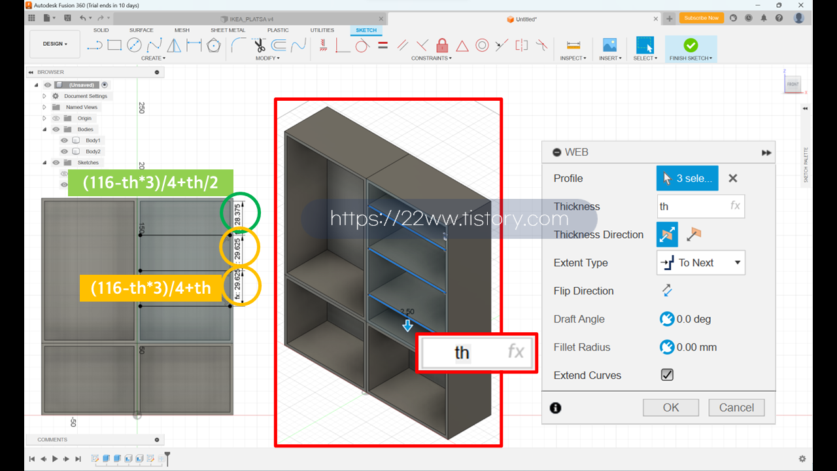The height and width of the screenshot is (471, 837).
Task: Click the Profile 3 selected button
Action: (687, 178)
